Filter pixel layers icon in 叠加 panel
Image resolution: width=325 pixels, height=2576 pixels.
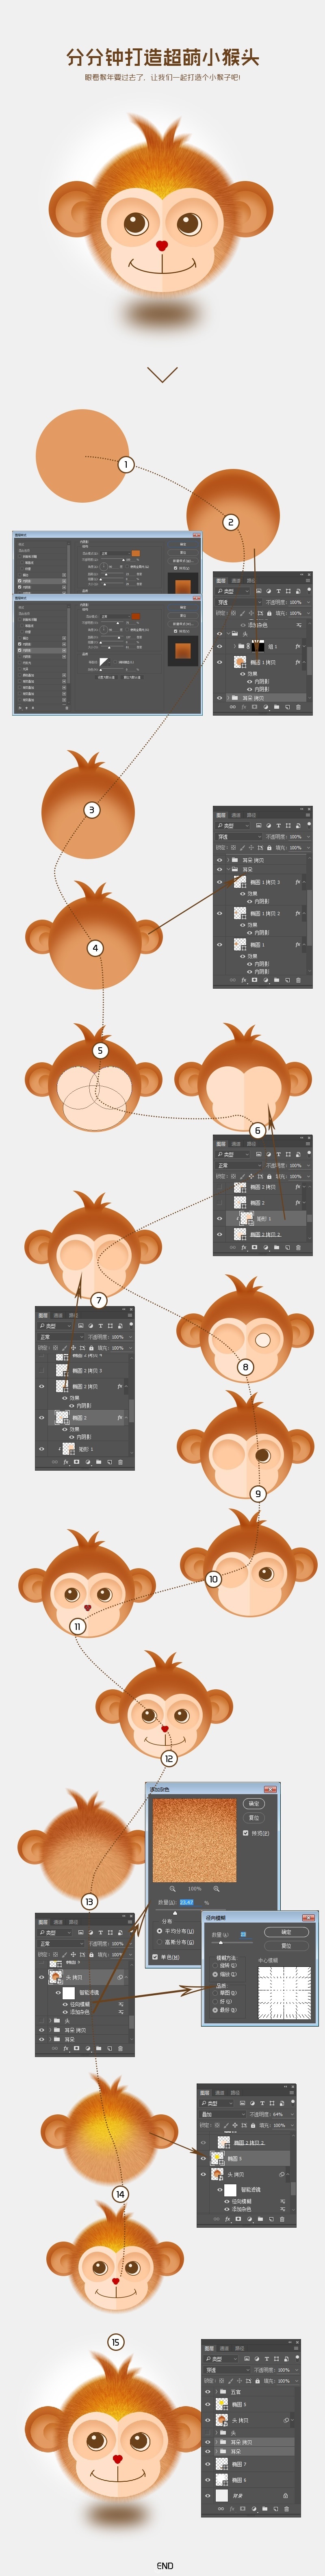[x=242, y=2103]
